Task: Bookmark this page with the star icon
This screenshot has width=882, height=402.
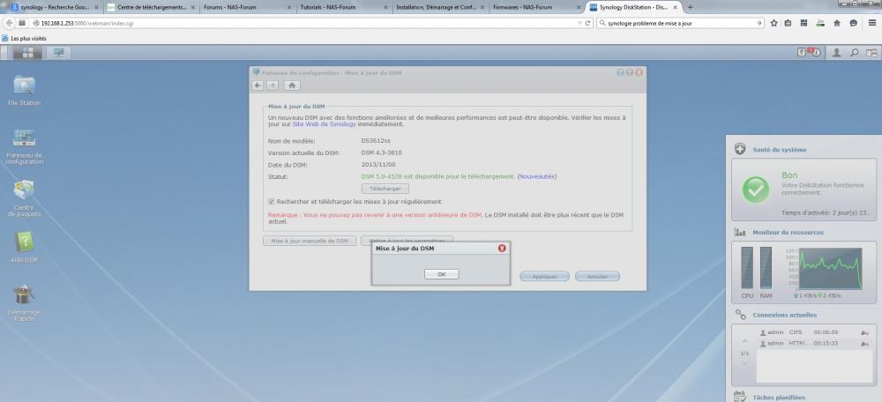Action: (x=774, y=23)
